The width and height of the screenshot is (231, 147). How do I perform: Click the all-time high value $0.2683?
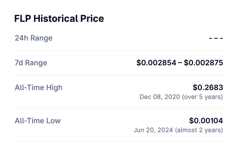tap(208, 87)
